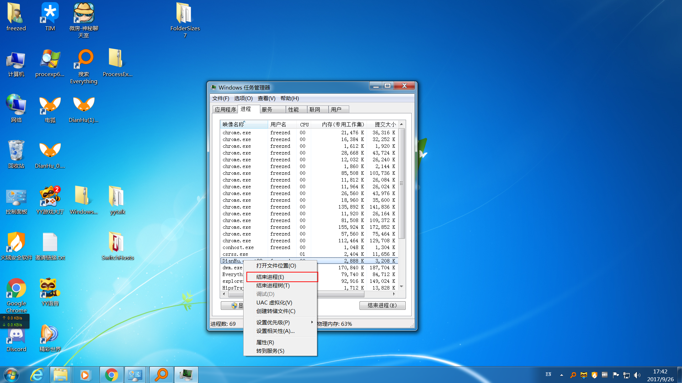Viewport: 682px width, 383px height.
Task: Choose 设置相关性(A)... menu entry
Action: coord(280,331)
